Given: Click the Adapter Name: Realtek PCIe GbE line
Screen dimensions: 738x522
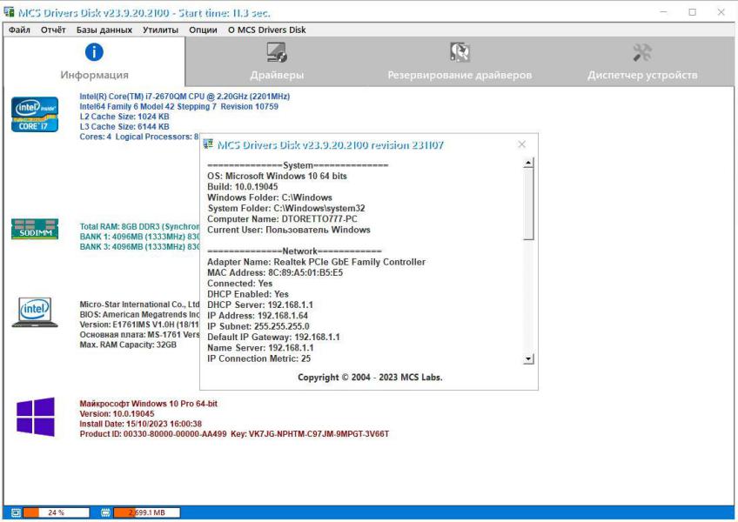Looking at the screenshot, I should [316, 262].
